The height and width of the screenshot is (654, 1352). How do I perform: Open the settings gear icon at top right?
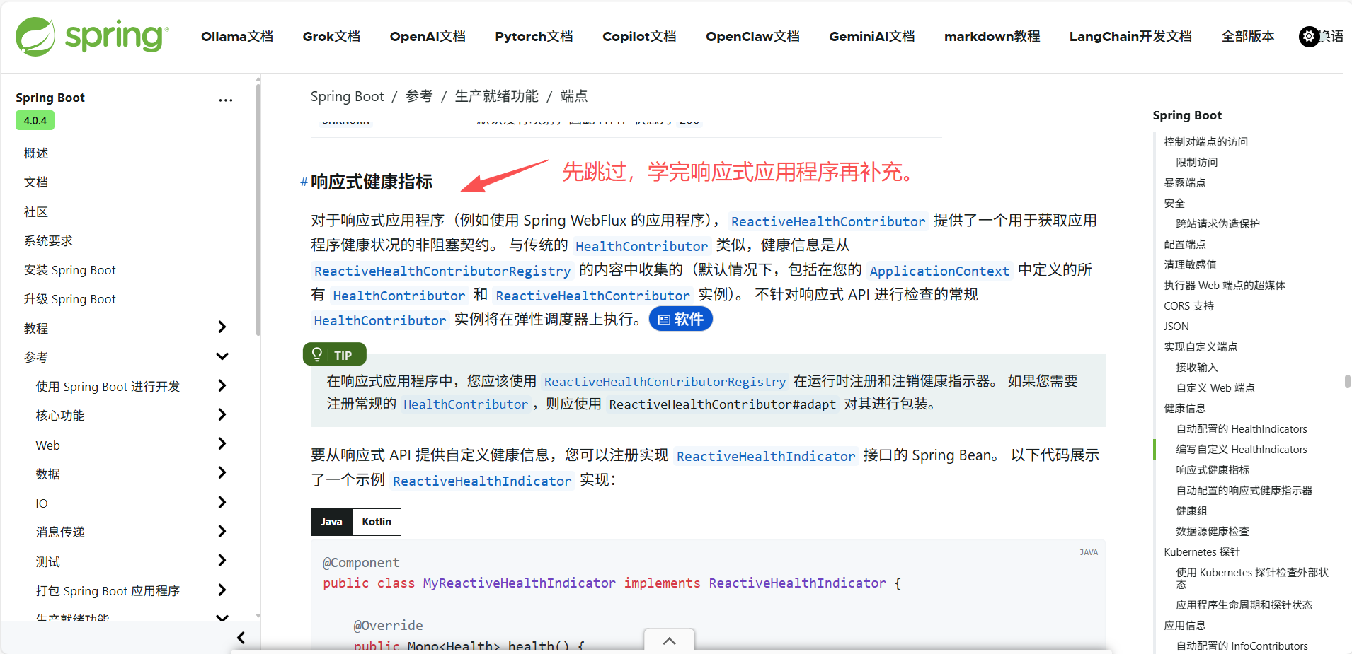coord(1309,36)
